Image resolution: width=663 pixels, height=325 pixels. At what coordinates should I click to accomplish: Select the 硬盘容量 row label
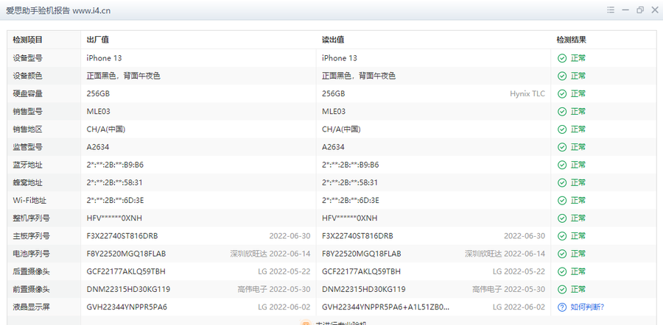coord(27,93)
